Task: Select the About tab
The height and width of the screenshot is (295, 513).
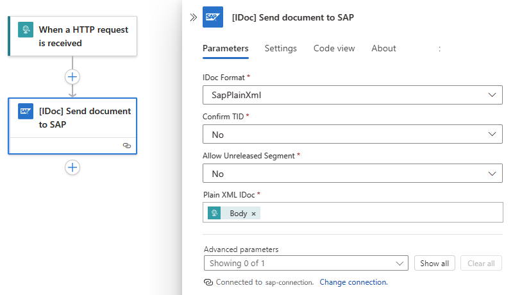Action: pos(383,49)
